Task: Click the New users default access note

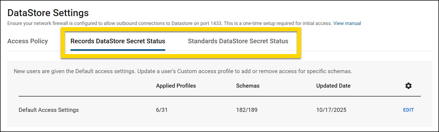Action: click(183, 71)
